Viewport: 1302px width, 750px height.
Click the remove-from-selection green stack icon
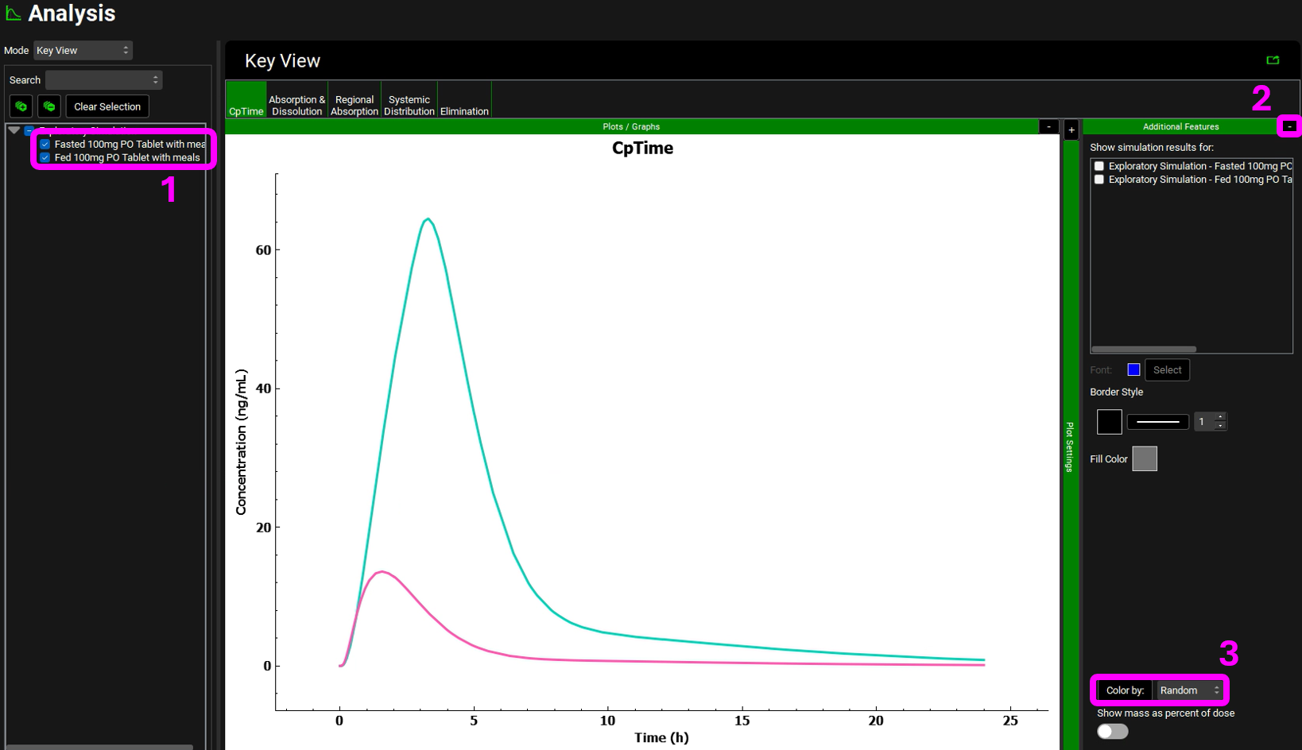(x=49, y=106)
